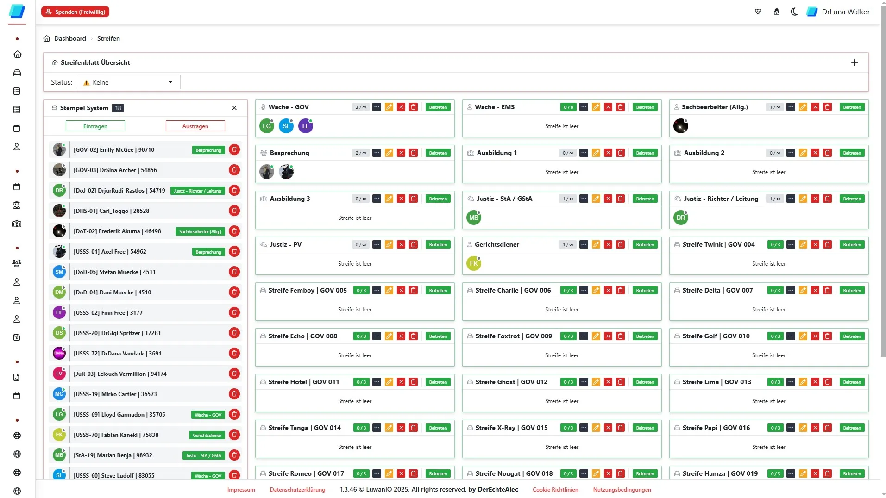Click the group icon in the sidebar
The width and height of the screenshot is (886, 498).
17,263
